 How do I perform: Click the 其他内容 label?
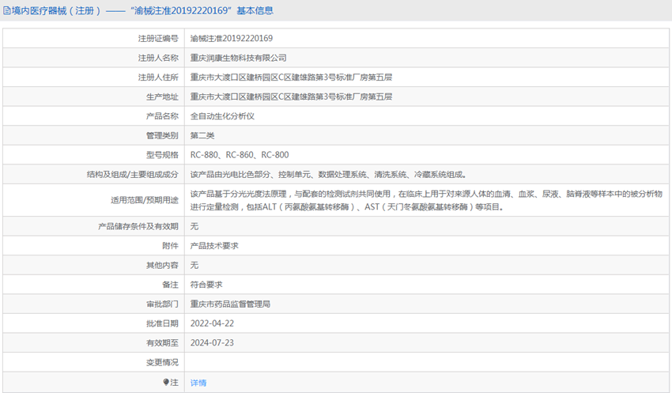point(162,265)
